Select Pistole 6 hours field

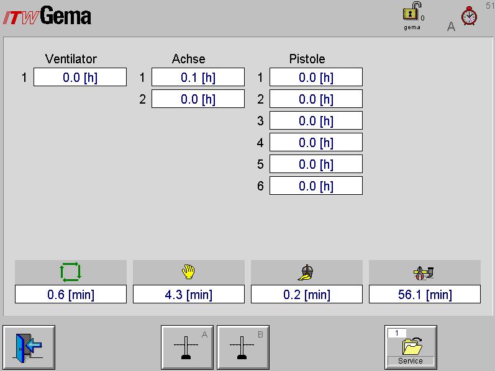(316, 186)
